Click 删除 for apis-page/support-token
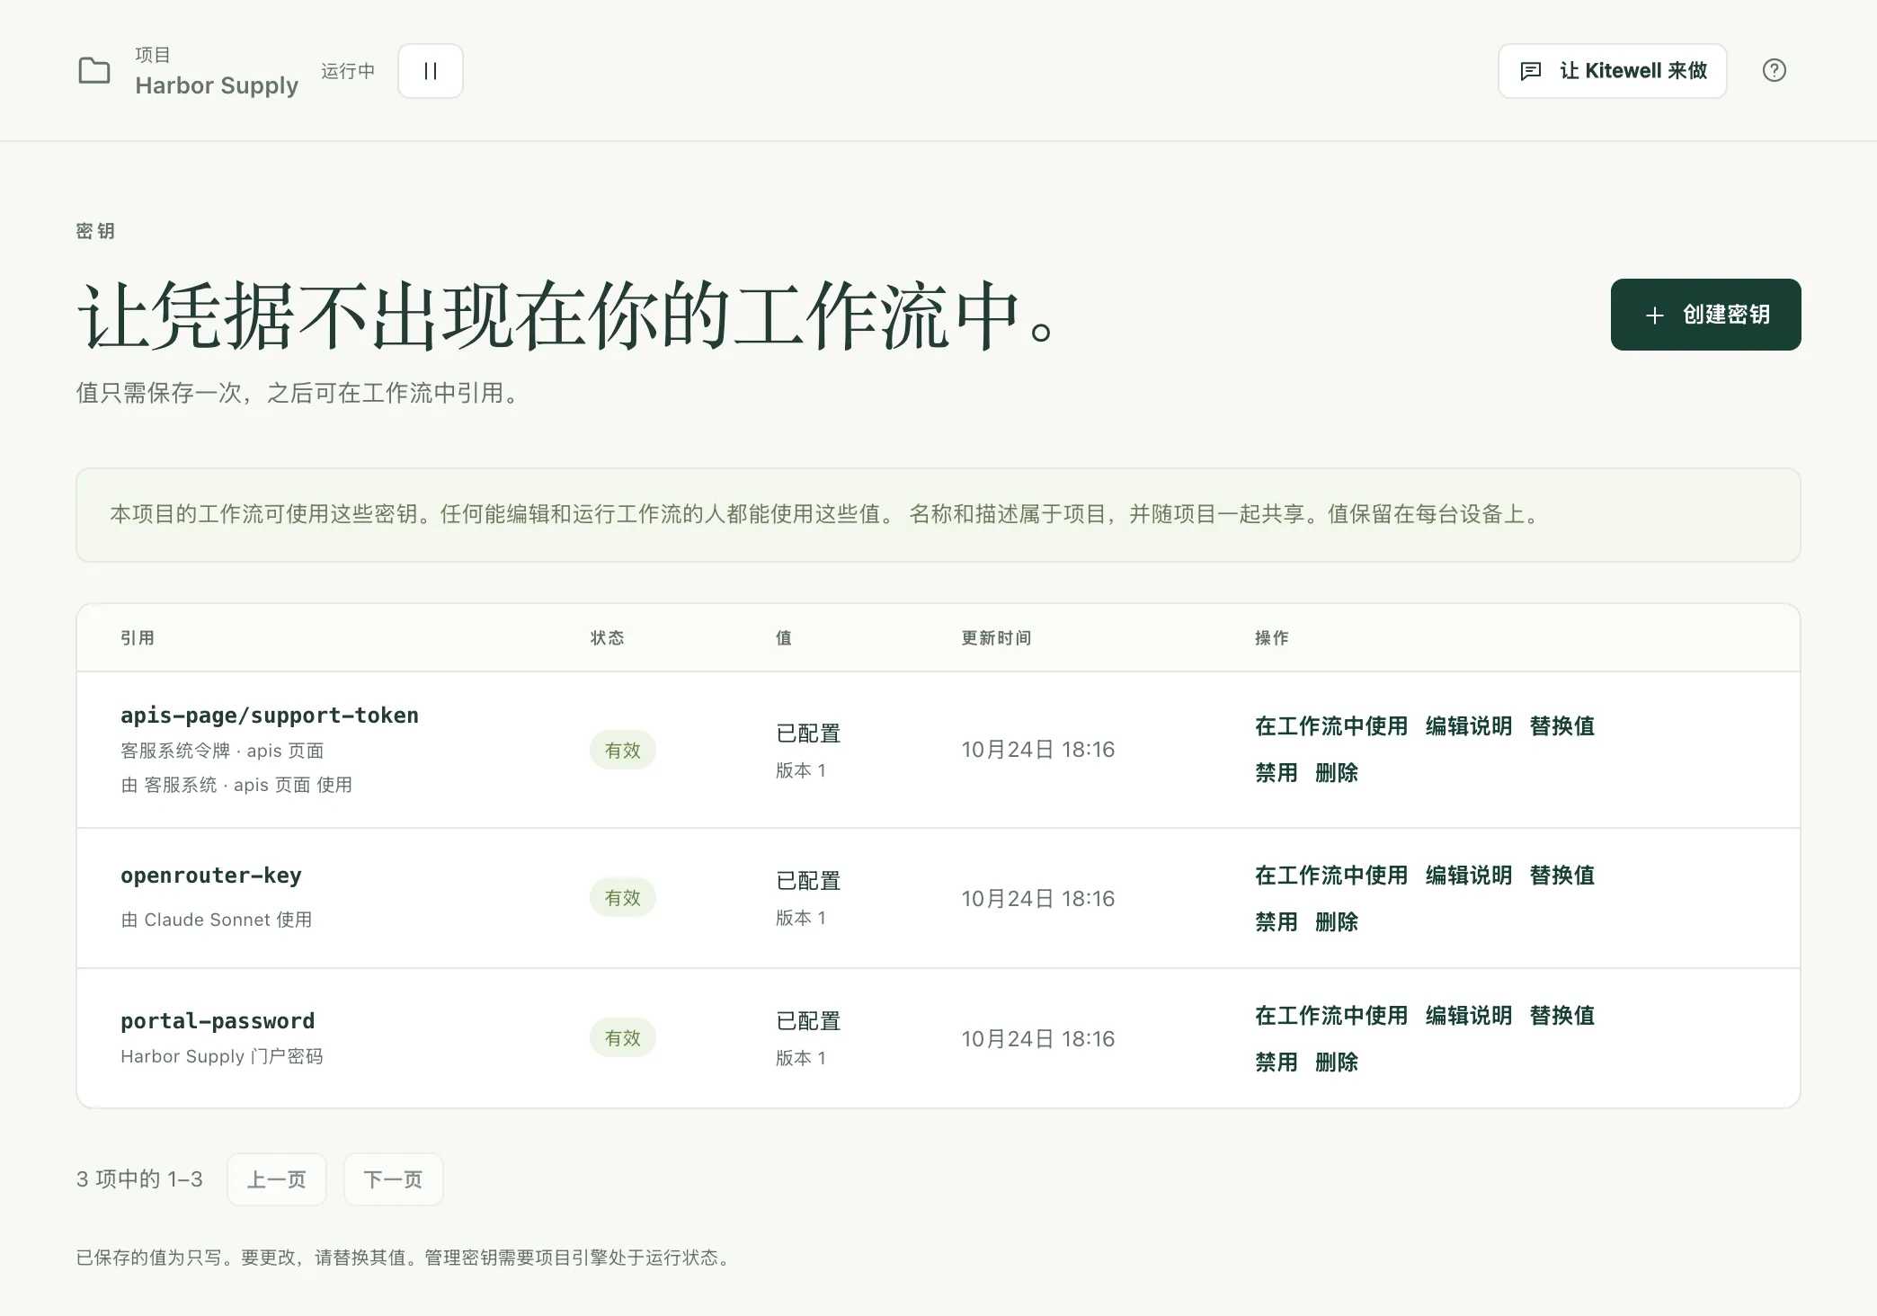The height and width of the screenshot is (1316, 1877). pos(1337,773)
